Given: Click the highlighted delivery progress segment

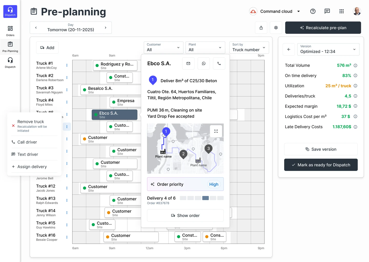Looking at the screenshot, I should [206, 198].
